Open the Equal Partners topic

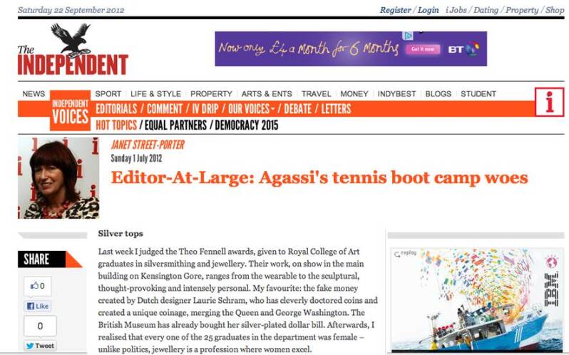[x=175, y=125]
